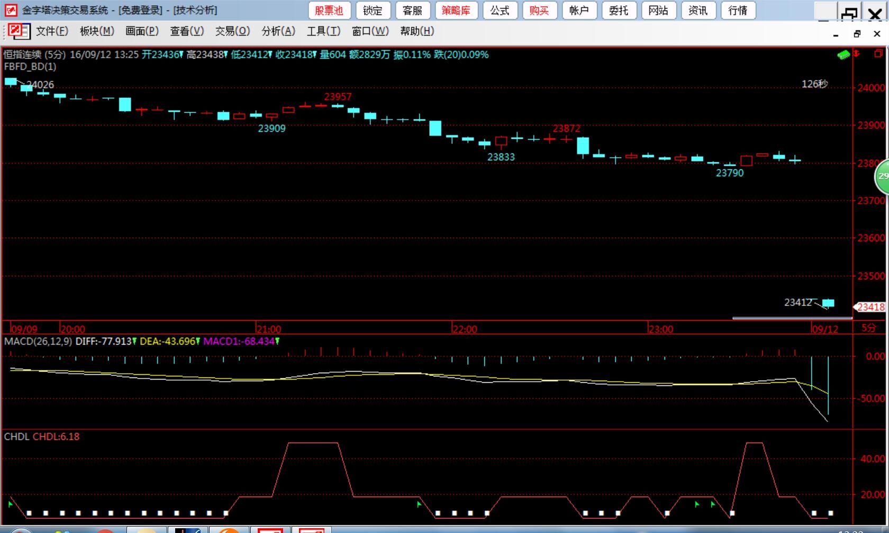Open the 工具(T) menu
This screenshot has height=533, width=889.
[x=323, y=31]
